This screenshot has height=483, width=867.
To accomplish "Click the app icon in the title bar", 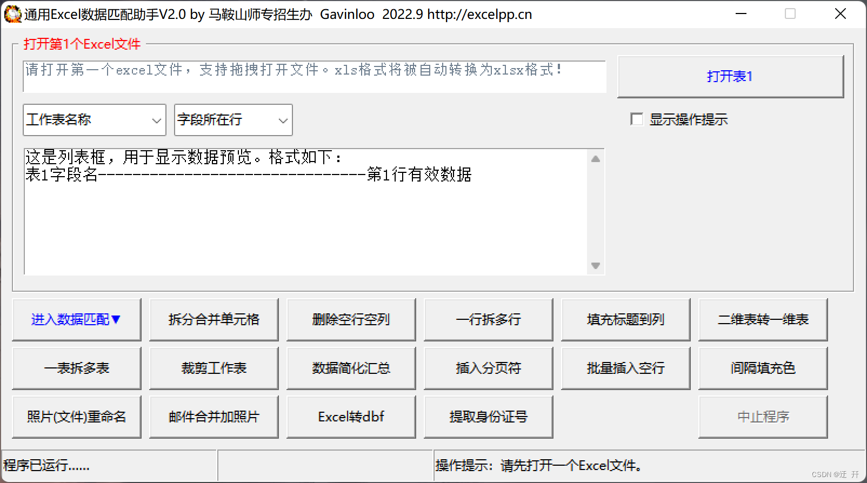I will coord(12,14).
